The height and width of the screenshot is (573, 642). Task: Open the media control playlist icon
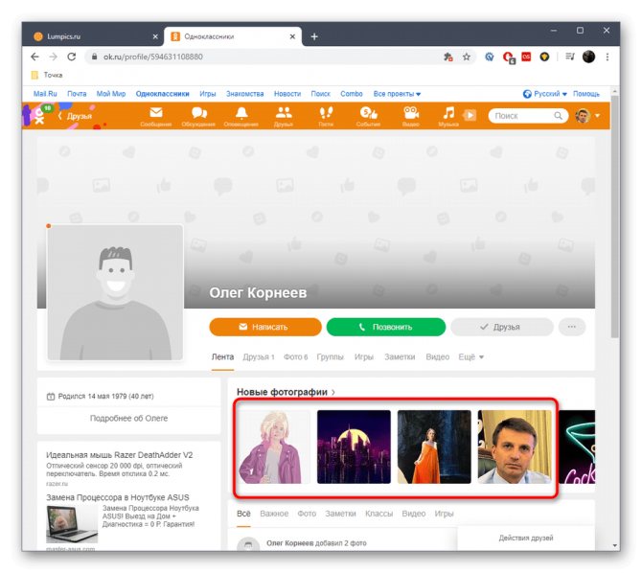[570, 57]
